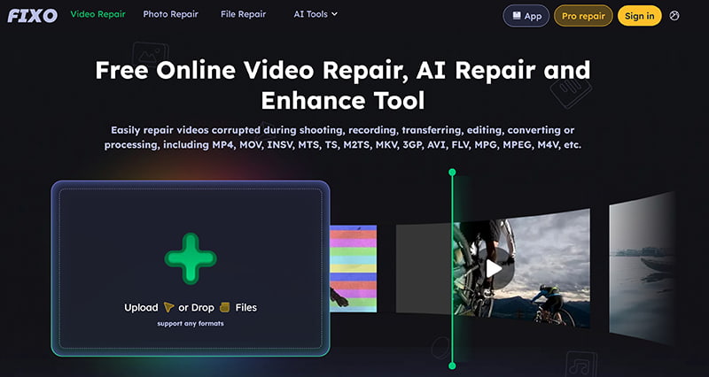Click the 'support any formats' text

point(191,323)
